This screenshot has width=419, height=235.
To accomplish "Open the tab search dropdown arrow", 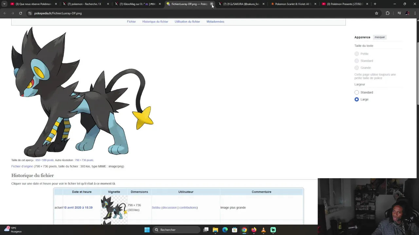I will click(4, 4).
